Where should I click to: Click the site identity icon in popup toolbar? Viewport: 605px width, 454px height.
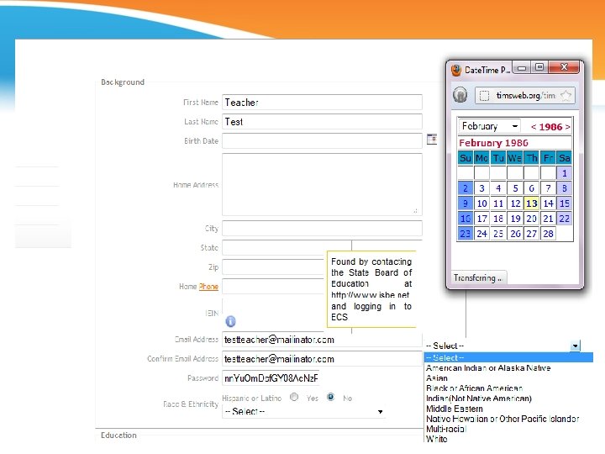coord(460,95)
